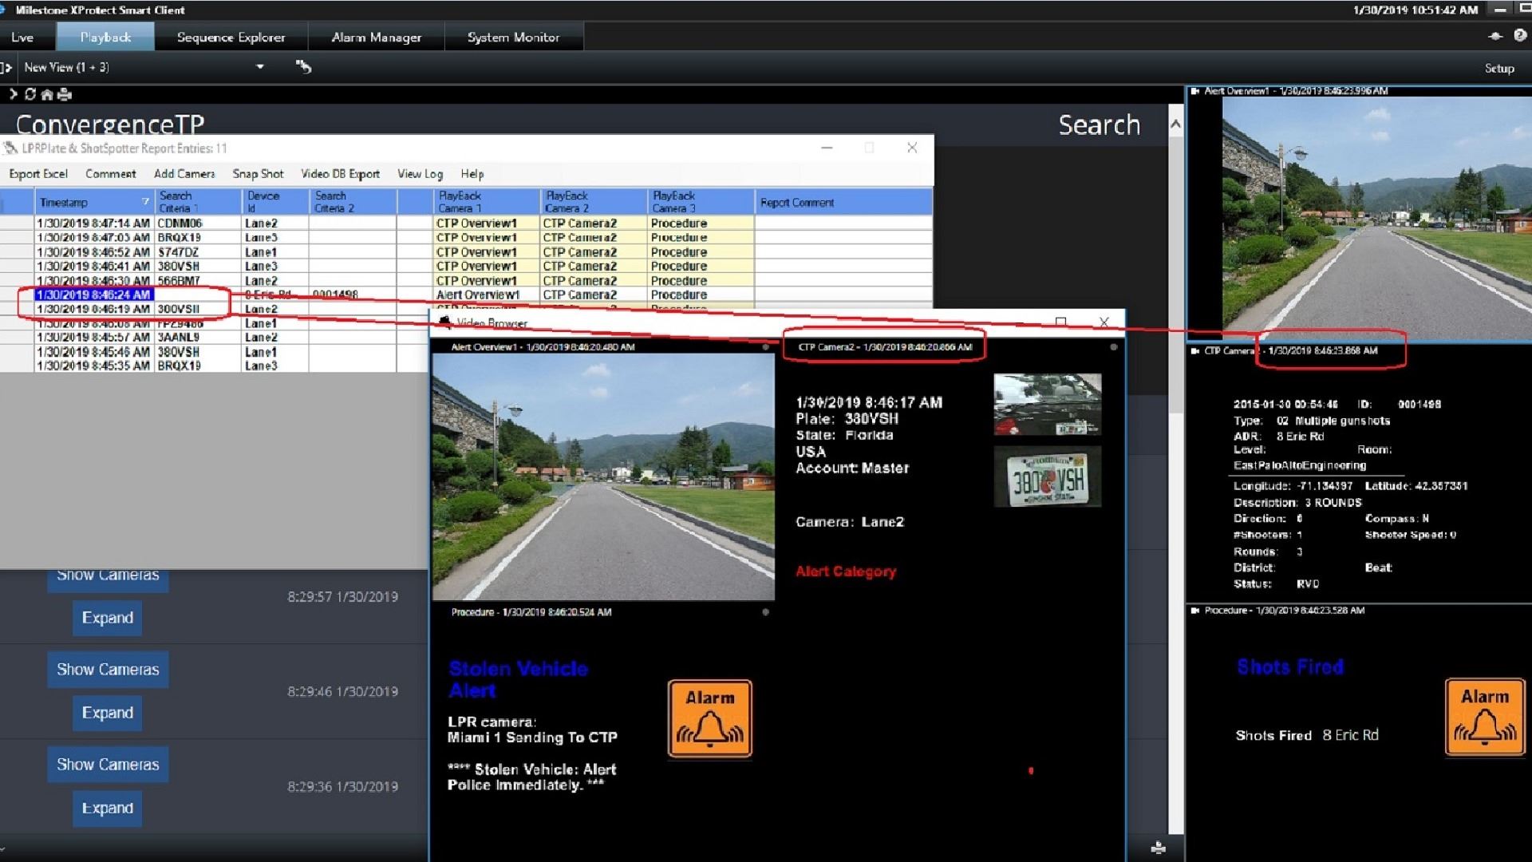
Task: Click the S747DZ plate cell
Action: click(198, 252)
